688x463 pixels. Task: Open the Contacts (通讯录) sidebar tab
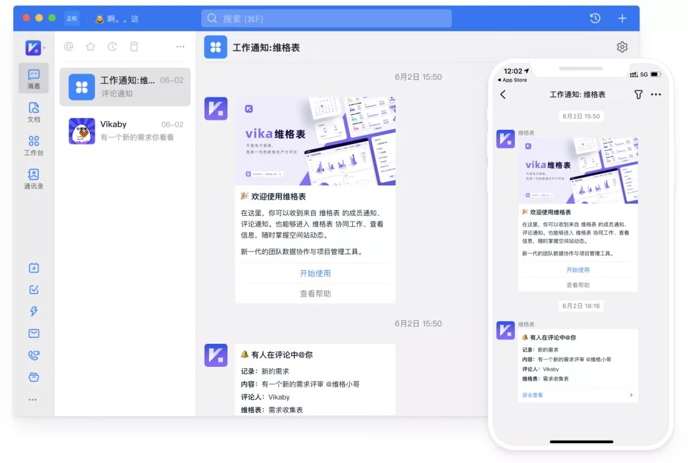tap(33, 179)
